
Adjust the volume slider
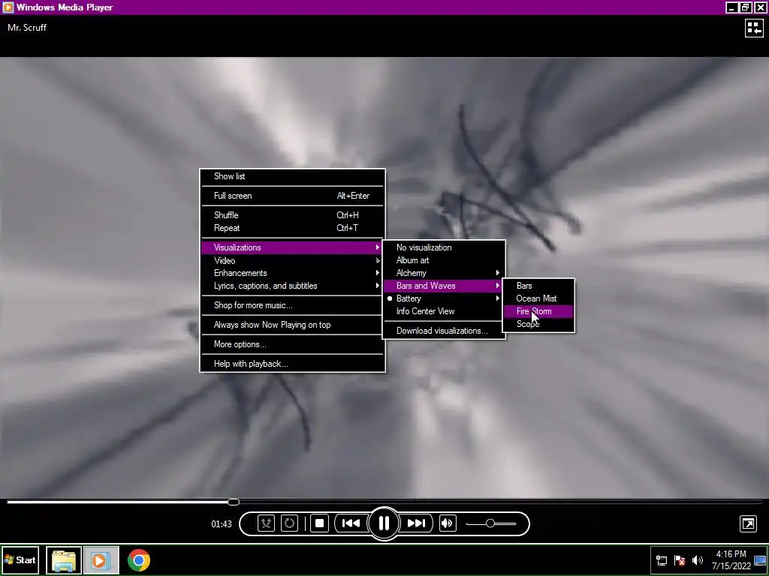tap(490, 523)
